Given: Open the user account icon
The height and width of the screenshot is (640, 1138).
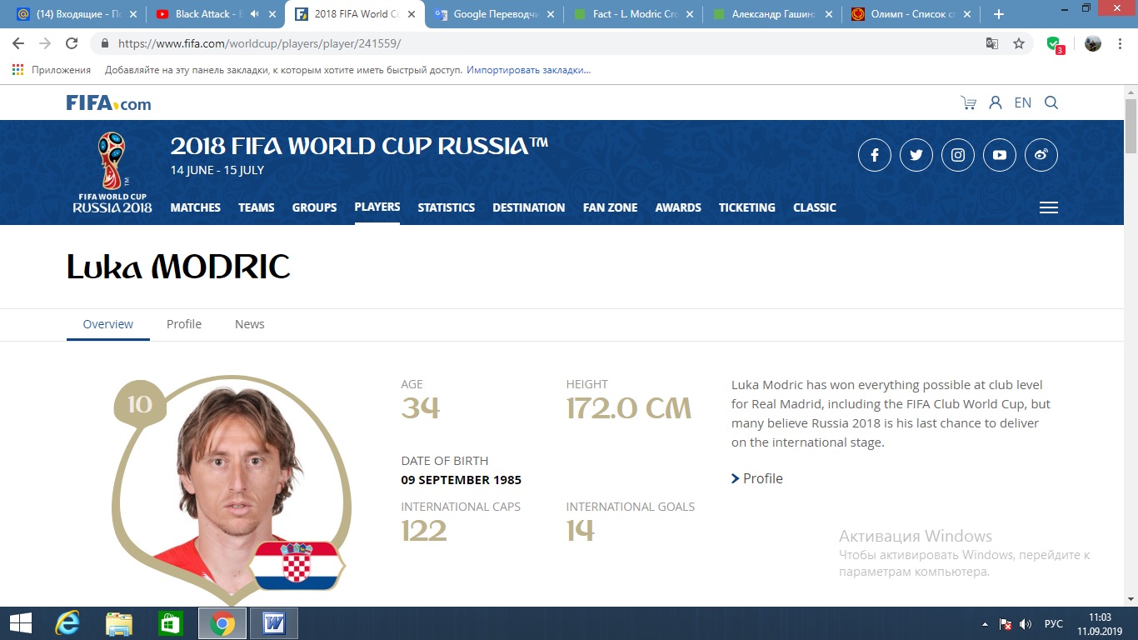Looking at the screenshot, I should click(x=996, y=103).
